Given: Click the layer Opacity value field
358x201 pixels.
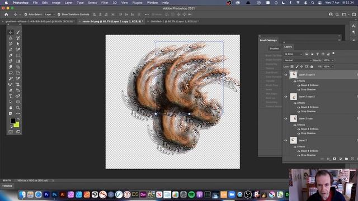Looking at the screenshot, I should tap(327, 60).
